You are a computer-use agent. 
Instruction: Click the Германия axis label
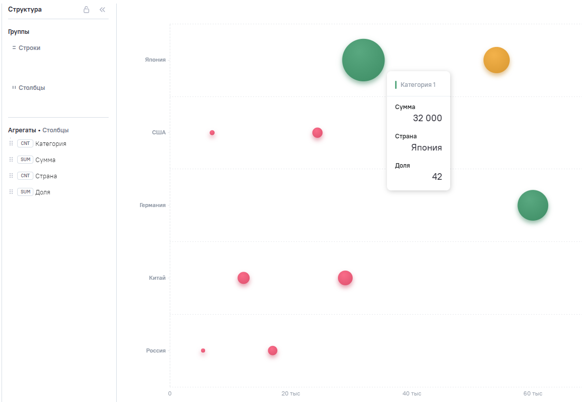[x=152, y=205]
